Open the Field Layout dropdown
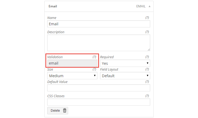 pyautogui.click(x=125, y=76)
